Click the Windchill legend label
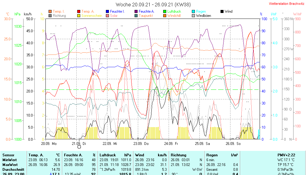Screen dimensions: 308x175 (x=174, y=16)
